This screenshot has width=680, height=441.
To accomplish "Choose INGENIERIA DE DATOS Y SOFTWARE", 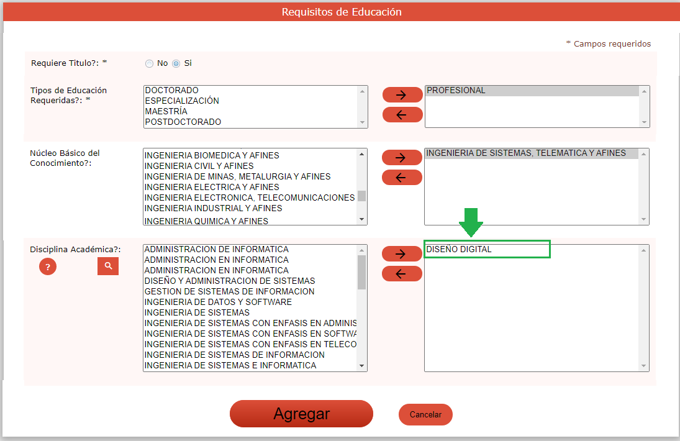I will pyautogui.click(x=250, y=302).
